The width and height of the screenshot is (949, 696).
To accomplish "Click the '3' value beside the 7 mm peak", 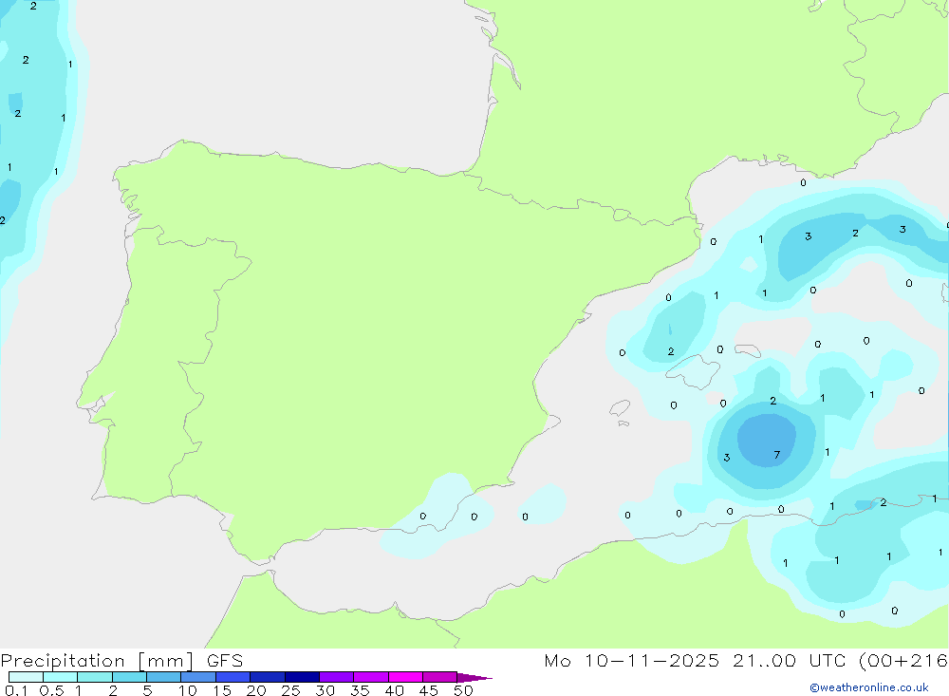I will click(727, 458).
